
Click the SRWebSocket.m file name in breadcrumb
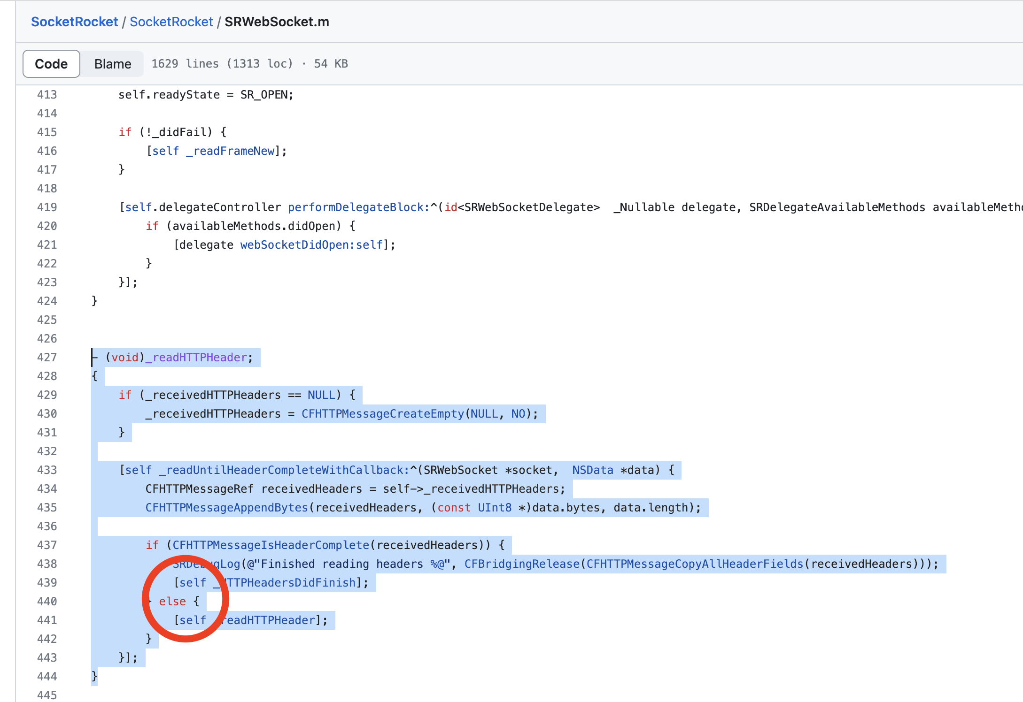point(276,22)
